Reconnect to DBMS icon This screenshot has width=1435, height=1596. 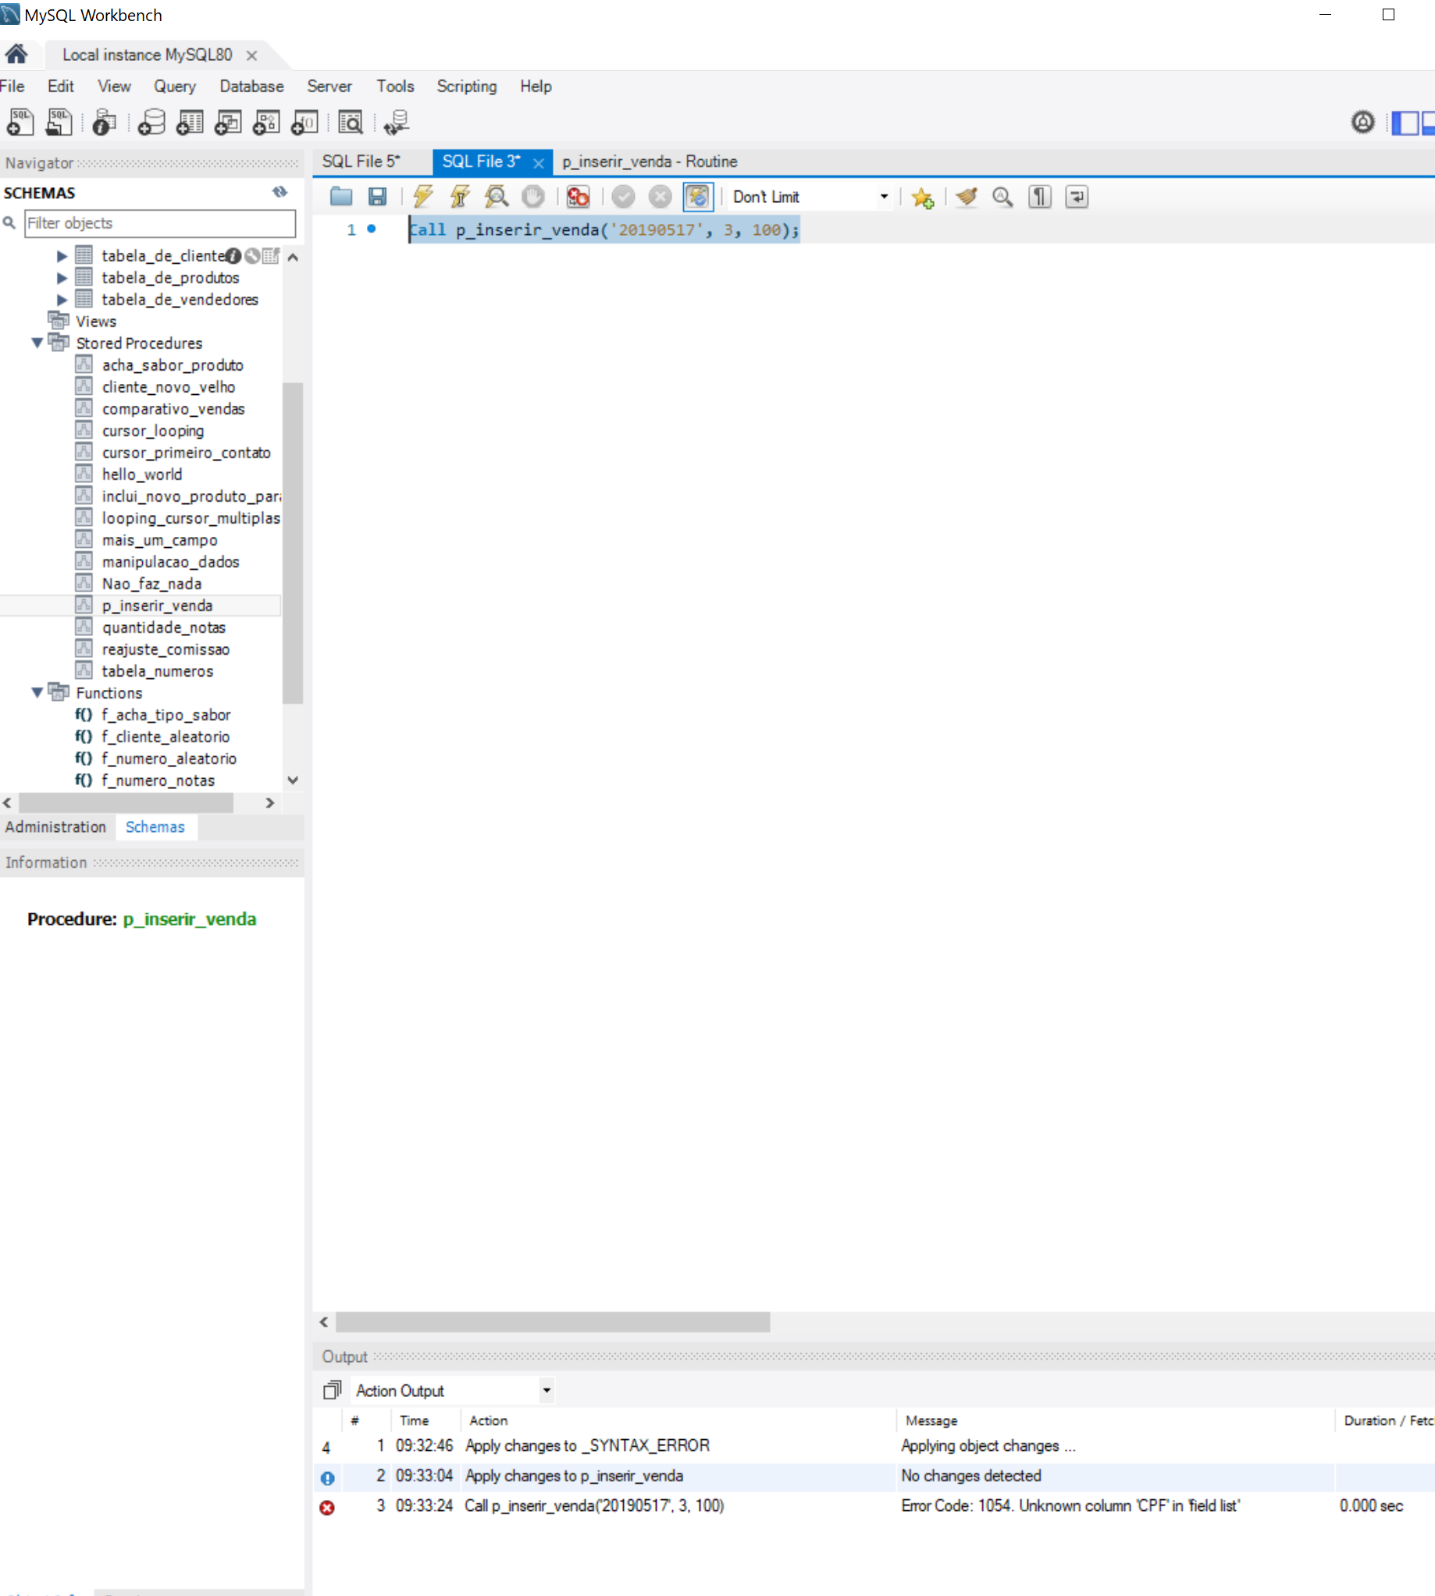(x=396, y=123)
